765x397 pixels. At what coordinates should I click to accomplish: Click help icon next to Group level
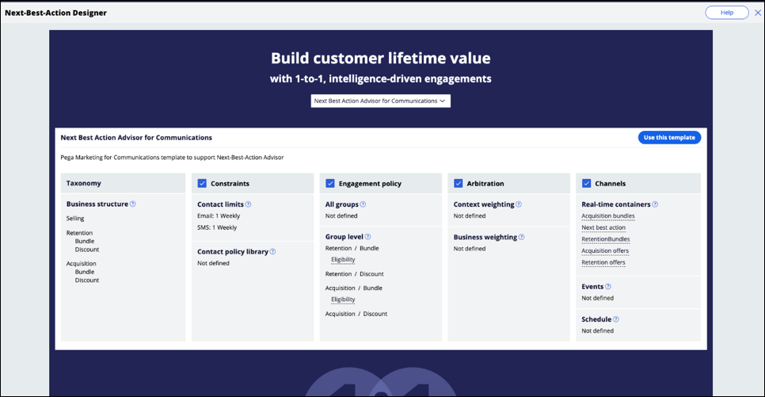tap(367, 237)
